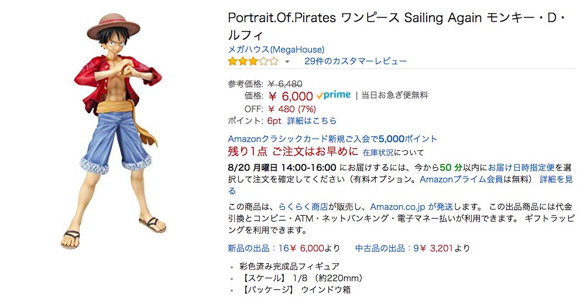Click the ¥6,000 price
The image size is (587, 300).
291,96
